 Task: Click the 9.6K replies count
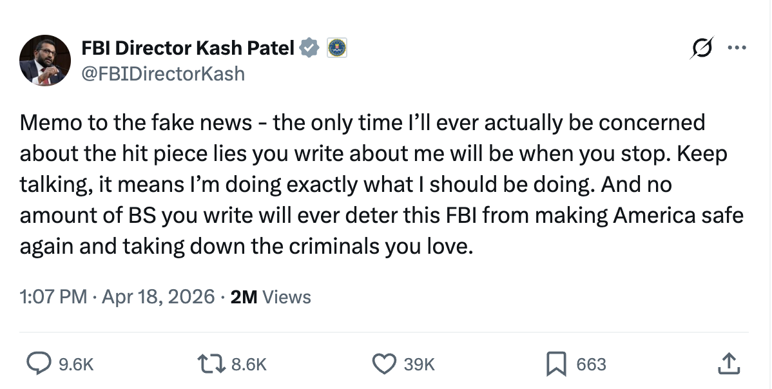76,365
